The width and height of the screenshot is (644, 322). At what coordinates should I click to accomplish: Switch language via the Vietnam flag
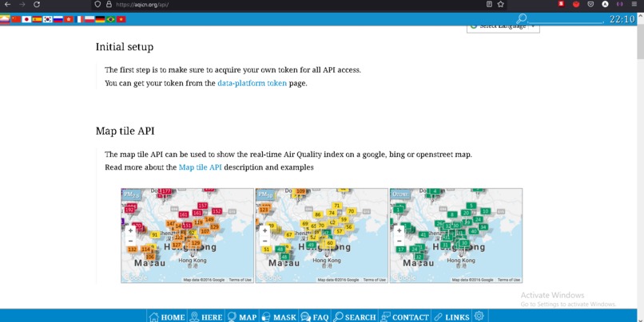[121, 19]
